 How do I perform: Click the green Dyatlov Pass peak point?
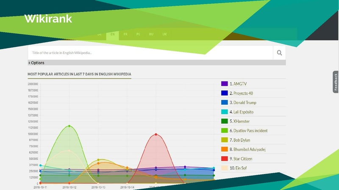[69, 126]
